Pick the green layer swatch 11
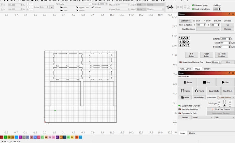 [x=5, y=137]
